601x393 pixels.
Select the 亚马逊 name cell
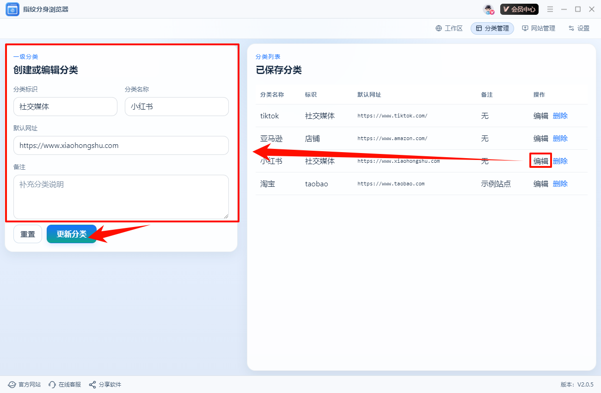tap(271, 138)
